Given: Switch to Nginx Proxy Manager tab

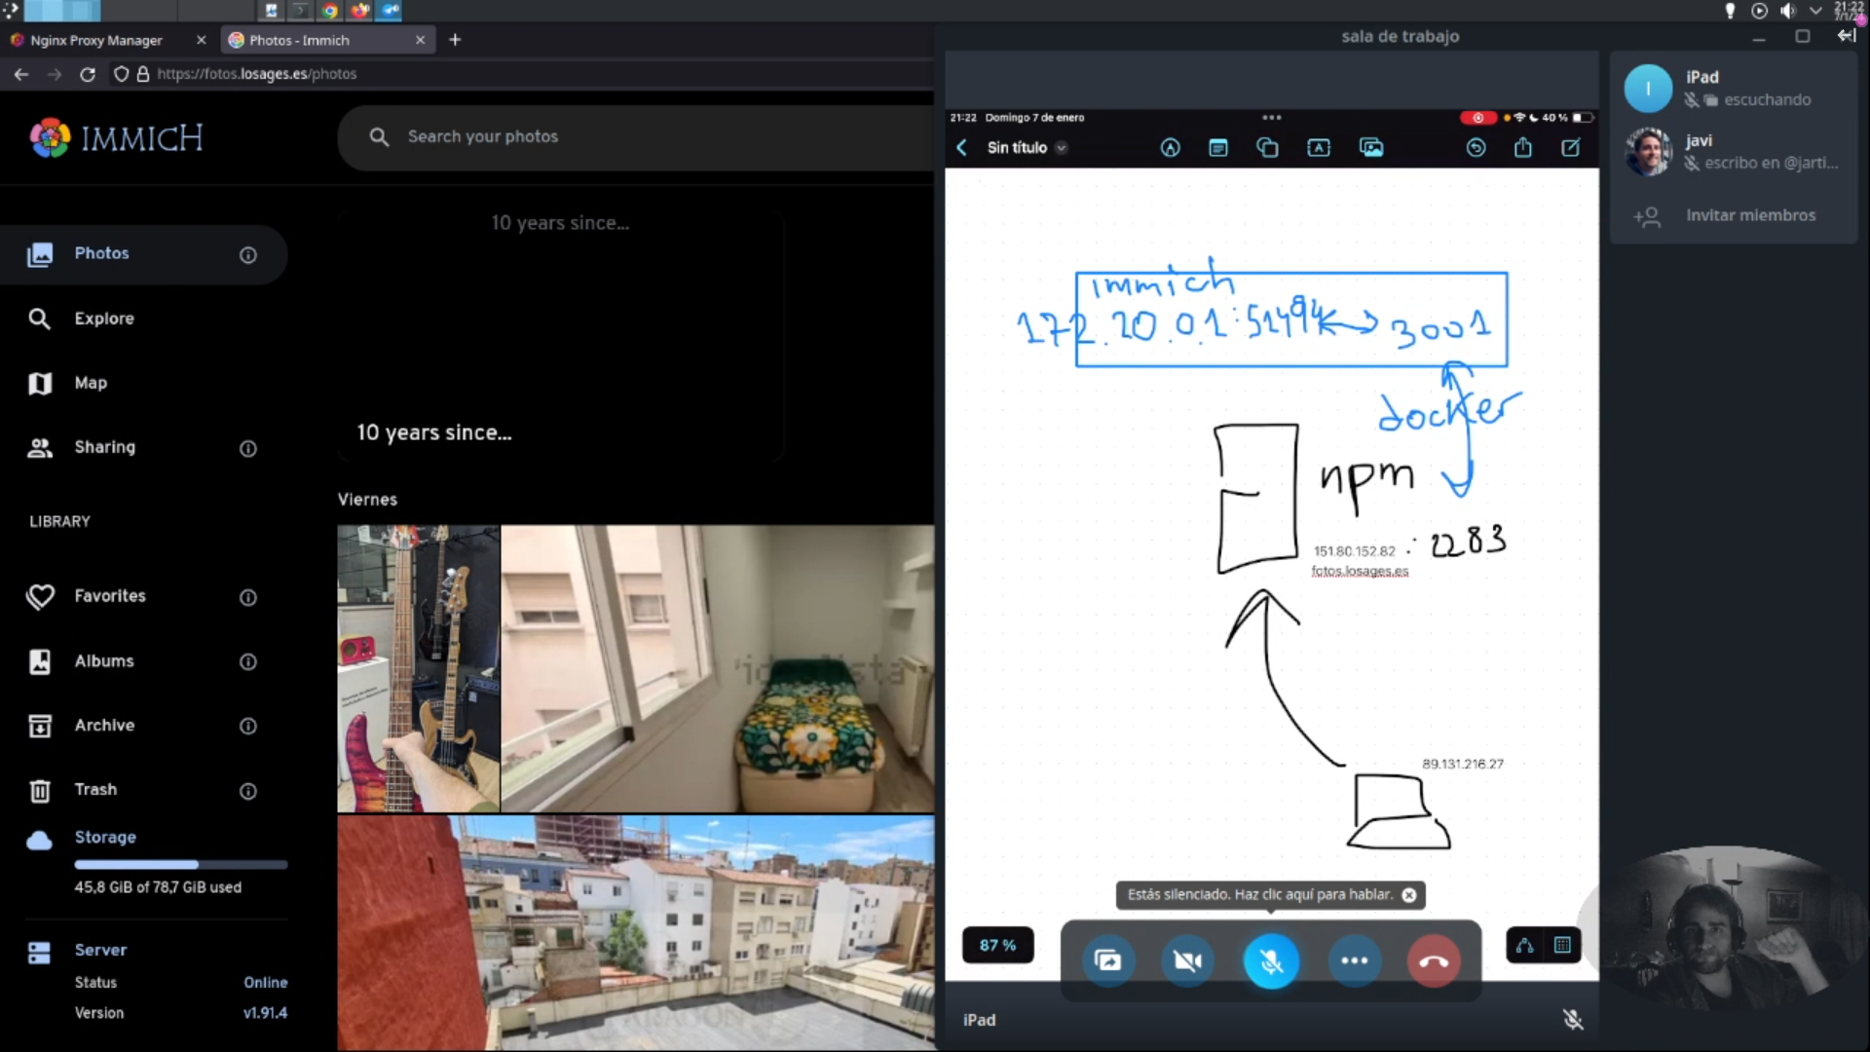Looking at the screenshot, I should (x=95, y=40).
